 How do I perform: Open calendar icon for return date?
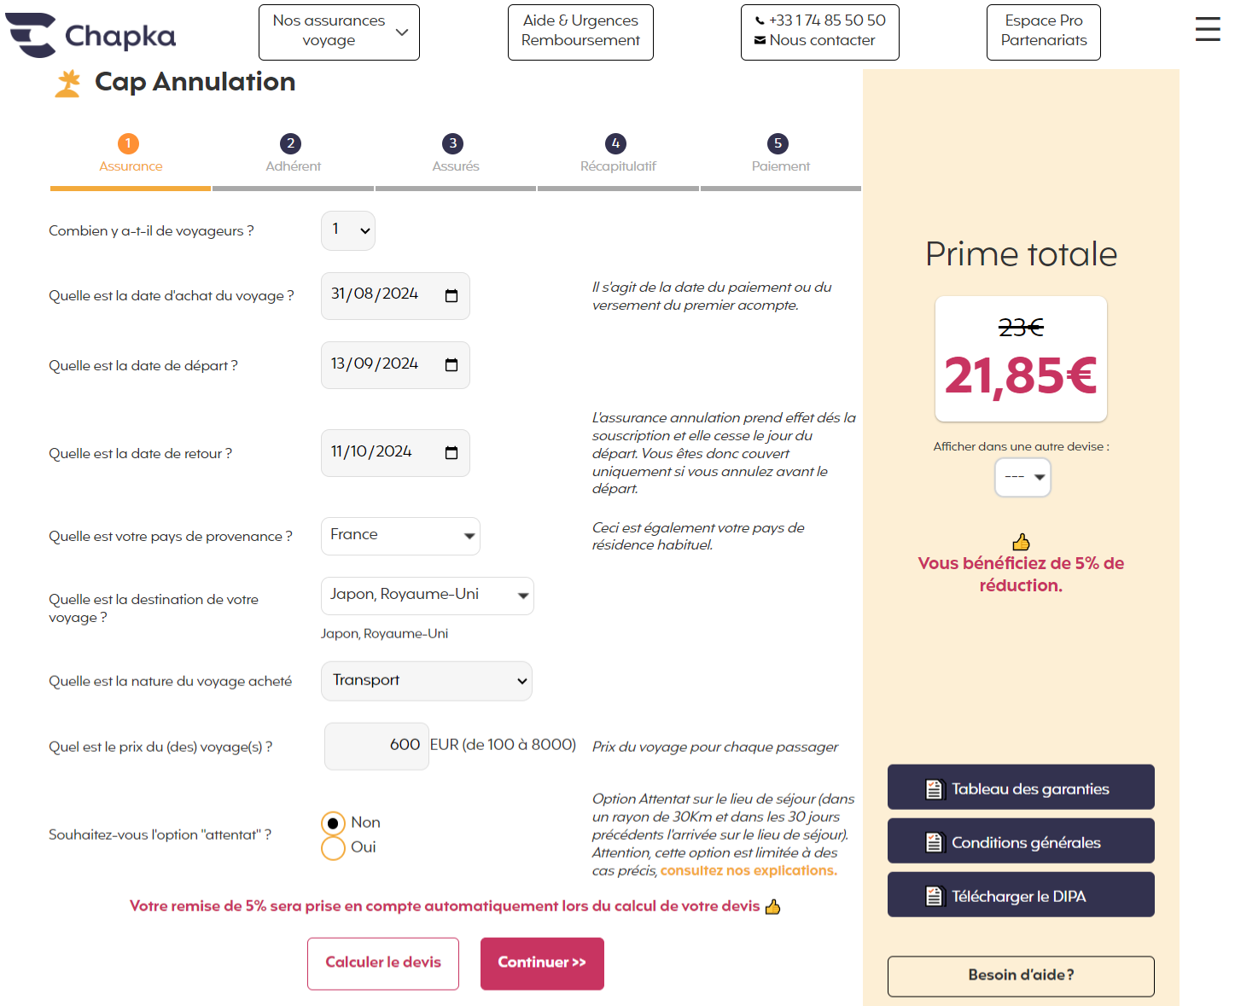point(451,453)
